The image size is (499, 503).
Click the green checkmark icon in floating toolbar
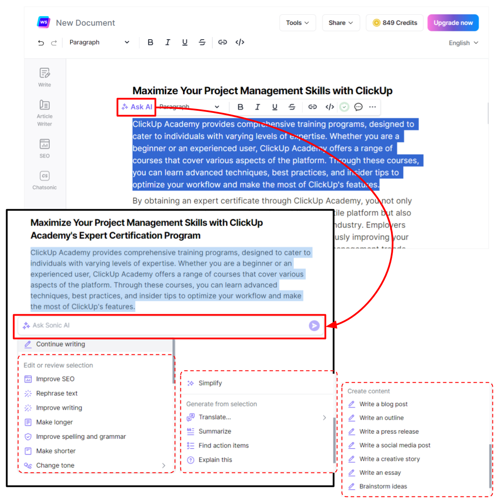[x=344, y=107]
